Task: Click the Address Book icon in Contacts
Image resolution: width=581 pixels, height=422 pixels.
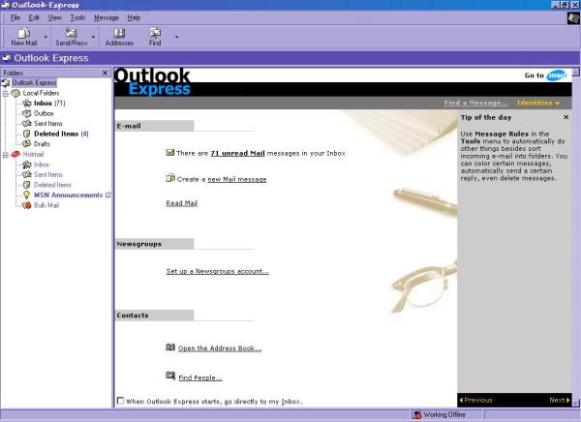Action: [170, 347]
